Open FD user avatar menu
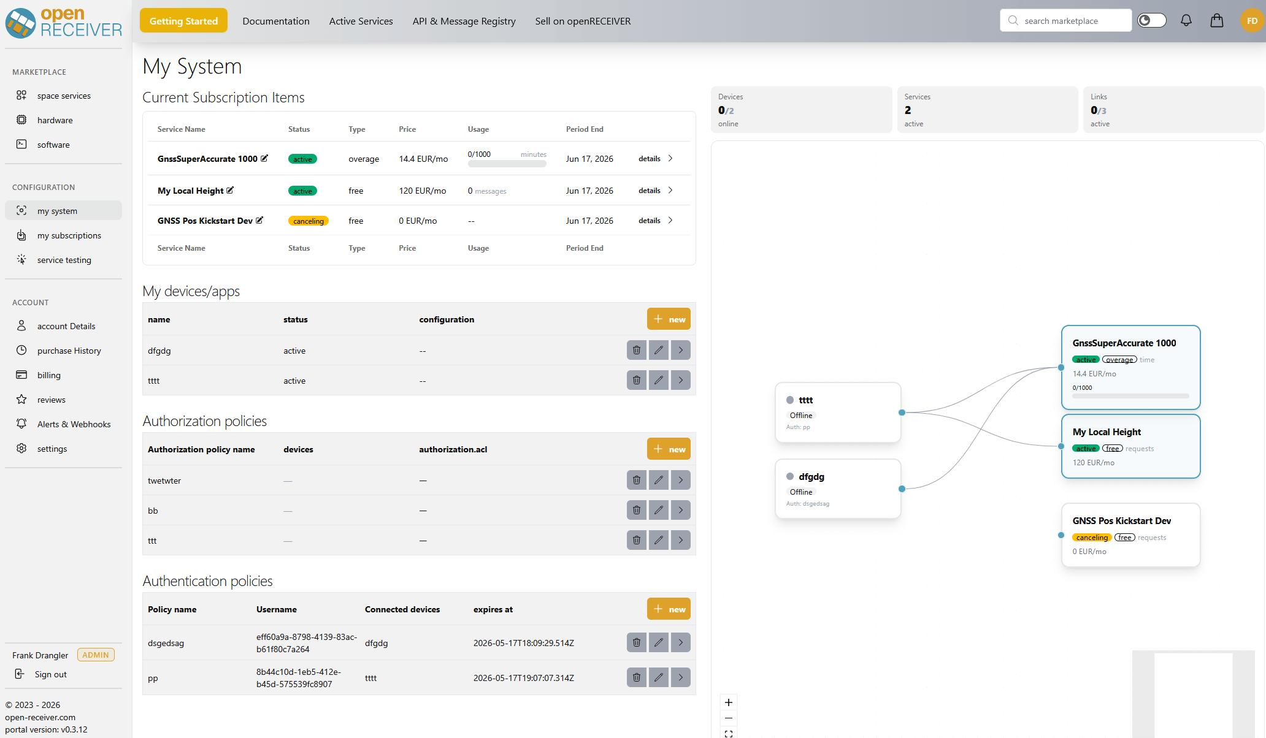Screen dimensions: 1266x738 point(1252,20)
